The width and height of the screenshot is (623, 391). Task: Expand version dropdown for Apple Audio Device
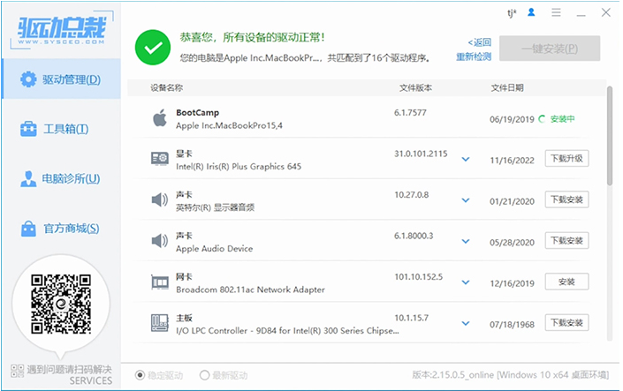[x=466, y=241]
